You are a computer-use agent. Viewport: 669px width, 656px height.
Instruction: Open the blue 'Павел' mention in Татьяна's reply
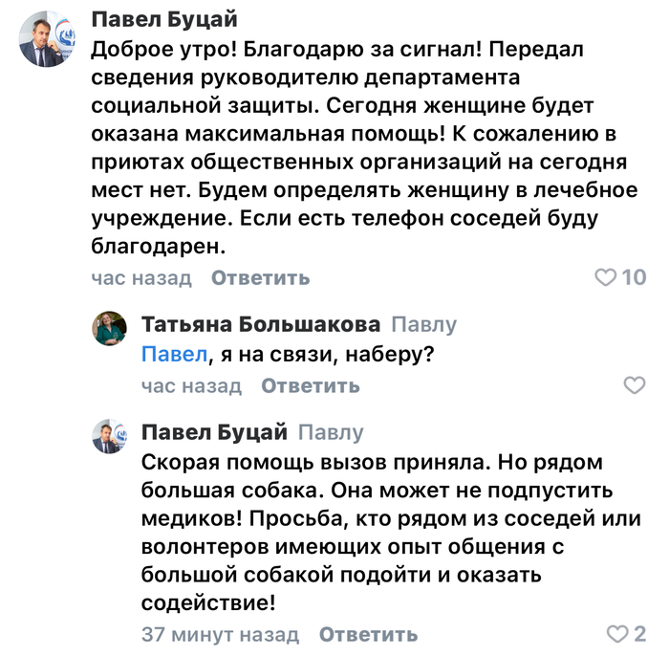[173, 355]
